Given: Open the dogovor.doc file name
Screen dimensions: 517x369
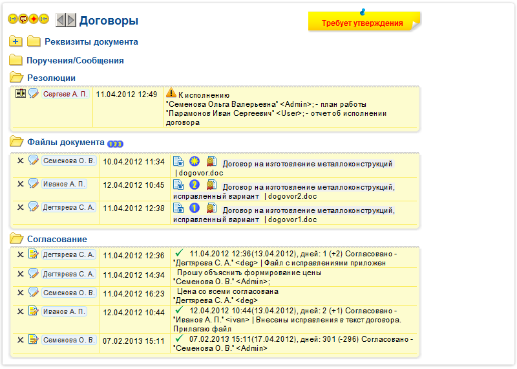Looking at the screenshot, I should (x=201, y=173).
